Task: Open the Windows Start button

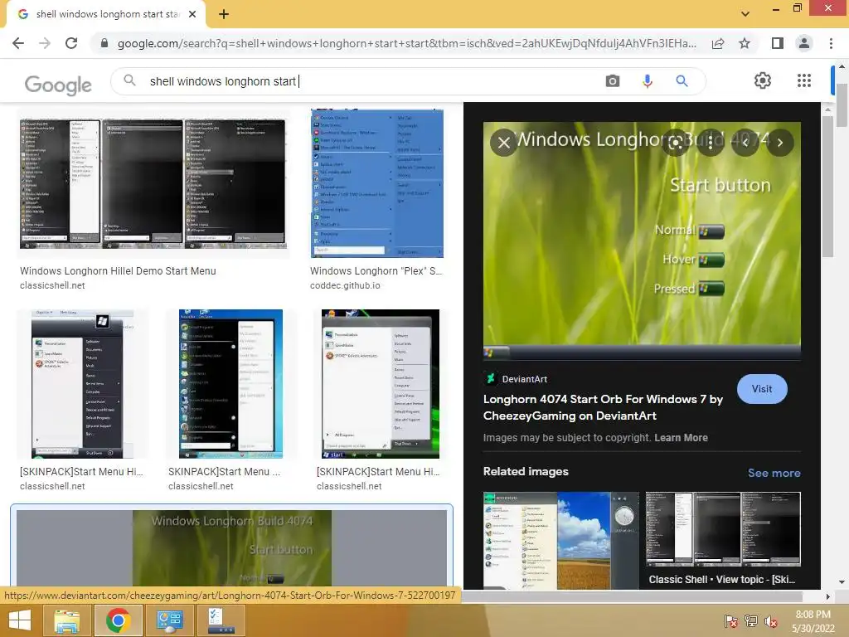Action: [20, 620]
